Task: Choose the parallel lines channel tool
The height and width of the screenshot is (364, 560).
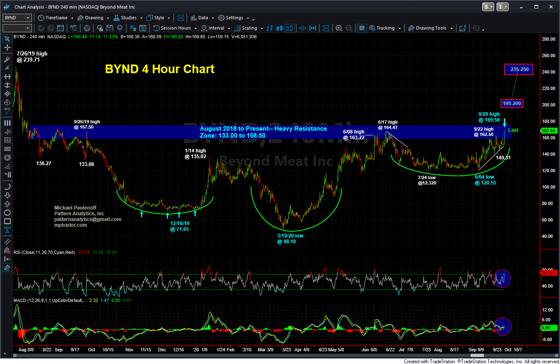Action: tap(7, 94)
